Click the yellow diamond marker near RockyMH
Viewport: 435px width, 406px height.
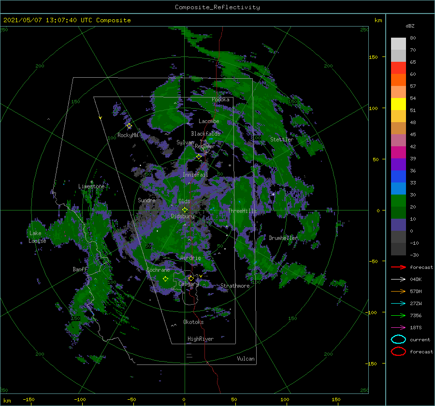(x=129, y=126)
